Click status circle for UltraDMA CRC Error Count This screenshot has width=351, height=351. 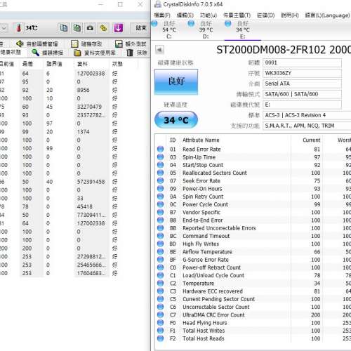161,314
